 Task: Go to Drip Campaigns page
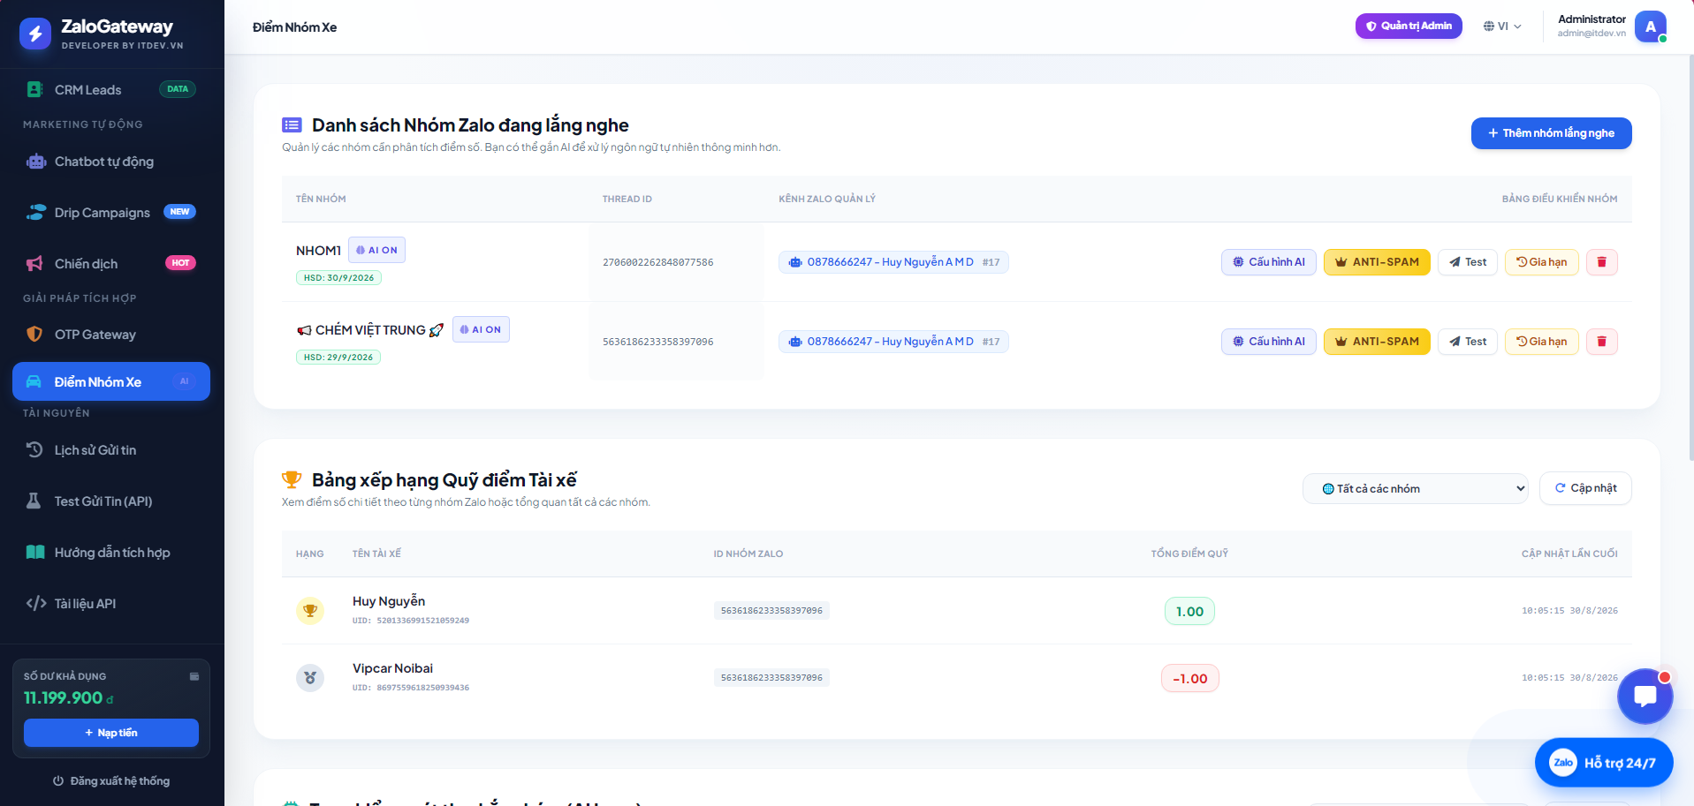(x=111, y=213)
